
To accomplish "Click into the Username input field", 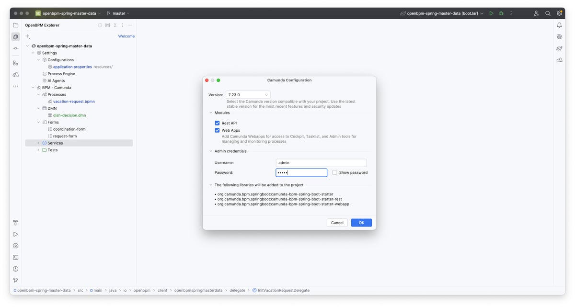I will 321,163.
